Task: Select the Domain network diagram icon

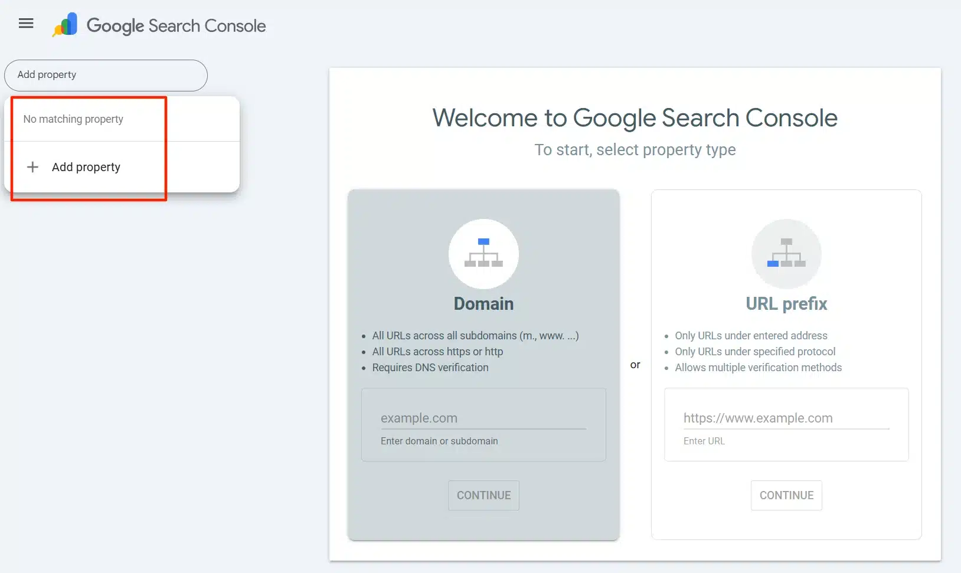Action: tap(483, 254)
